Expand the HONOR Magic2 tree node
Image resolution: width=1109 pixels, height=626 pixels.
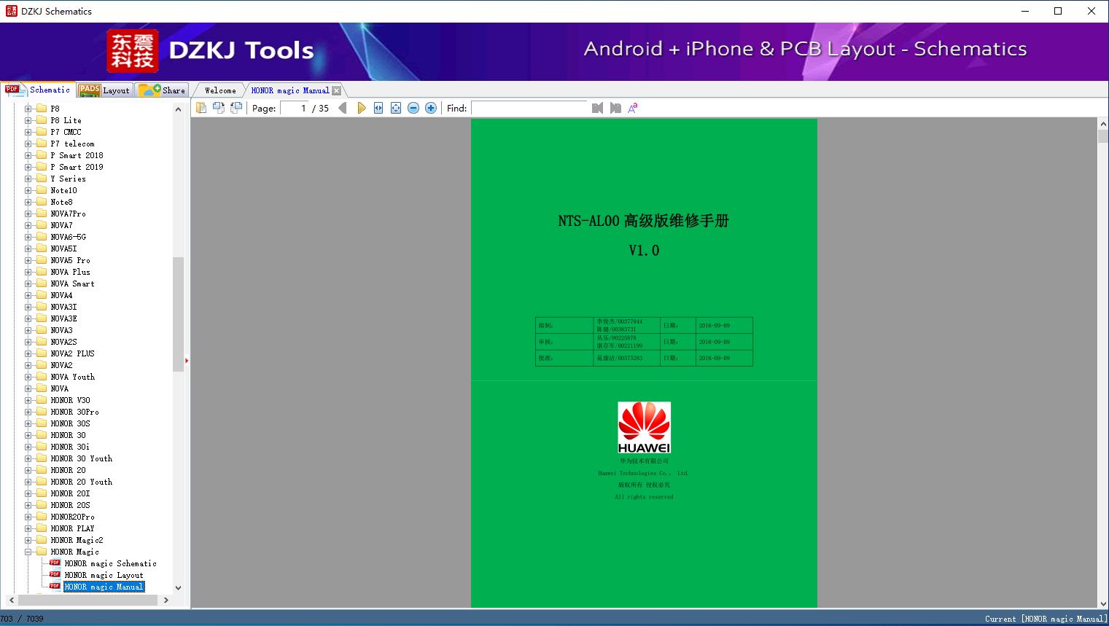(28, 540)
